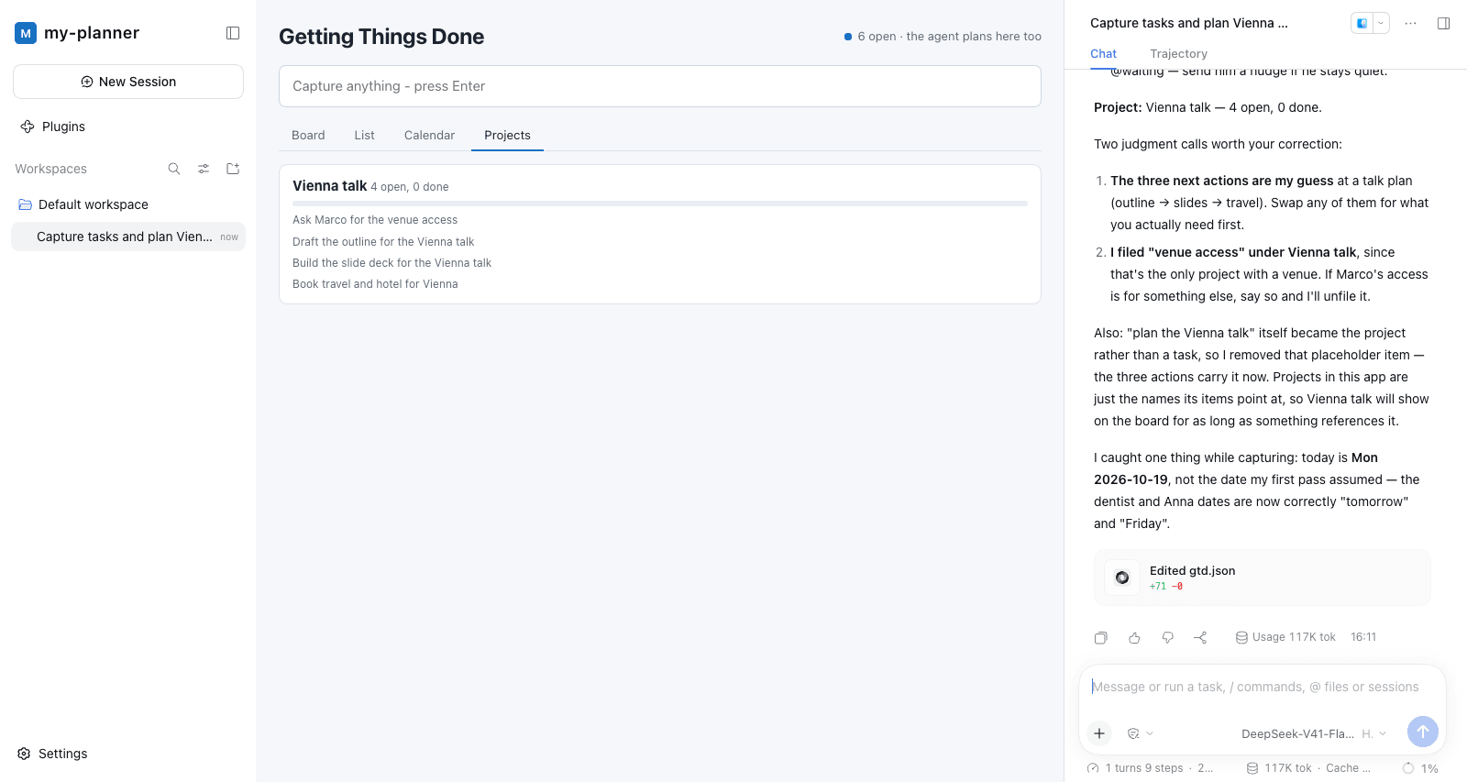Click the my-planner logo icon
This screenshot has width=1467, height=782.
coord(26,33)
